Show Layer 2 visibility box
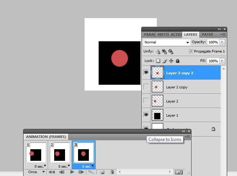 (x=146, y=101)
